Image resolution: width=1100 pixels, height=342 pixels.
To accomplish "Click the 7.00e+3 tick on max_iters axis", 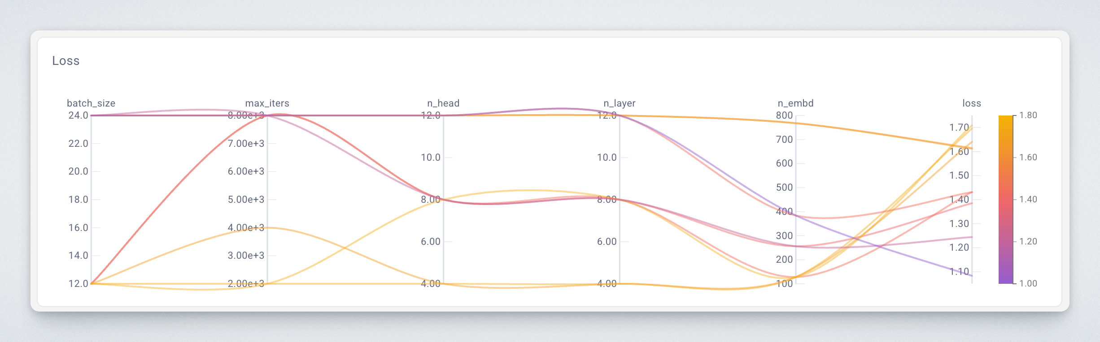I will click(x=246, y=144).
